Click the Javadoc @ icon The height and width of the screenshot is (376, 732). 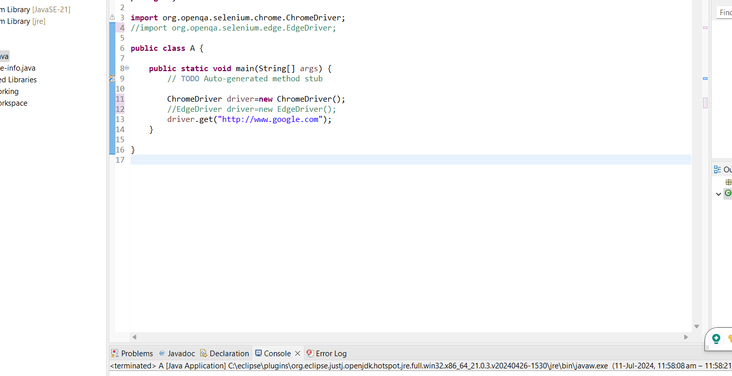coord(163,353)
